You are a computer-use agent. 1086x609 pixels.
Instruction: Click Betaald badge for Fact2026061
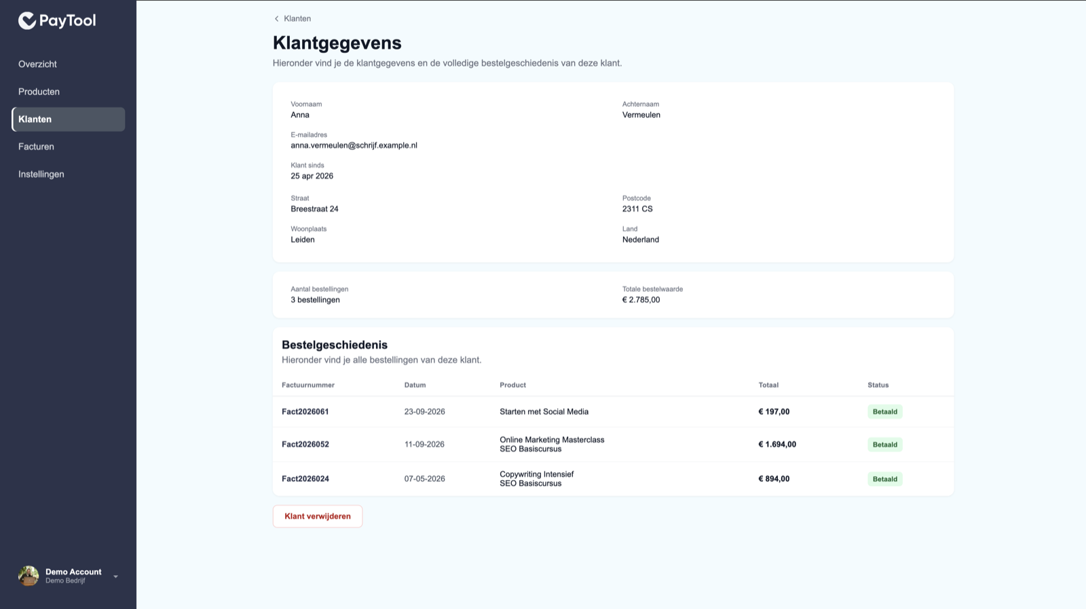point(885,411)
